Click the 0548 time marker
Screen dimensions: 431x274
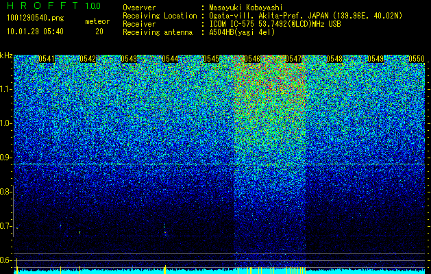click(x=334, y=59)
